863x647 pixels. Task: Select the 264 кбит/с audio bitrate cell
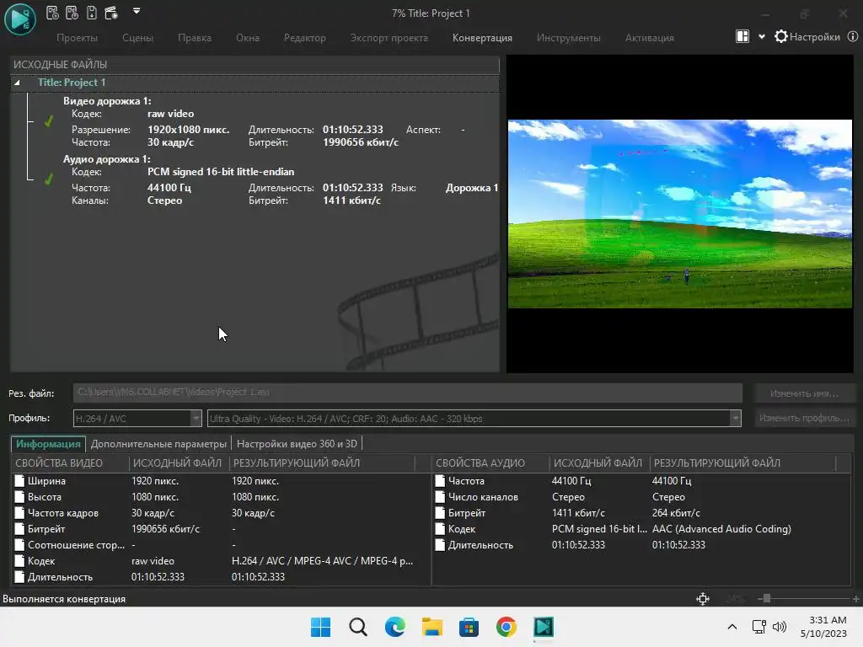click(x=676, y=513)
